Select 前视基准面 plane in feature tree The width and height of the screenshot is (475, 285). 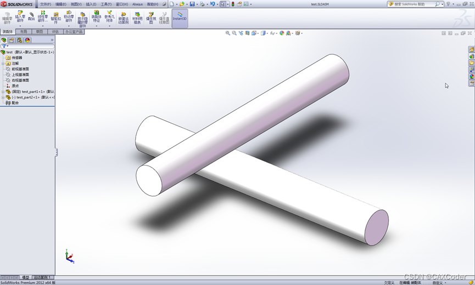tap(20, 69)
